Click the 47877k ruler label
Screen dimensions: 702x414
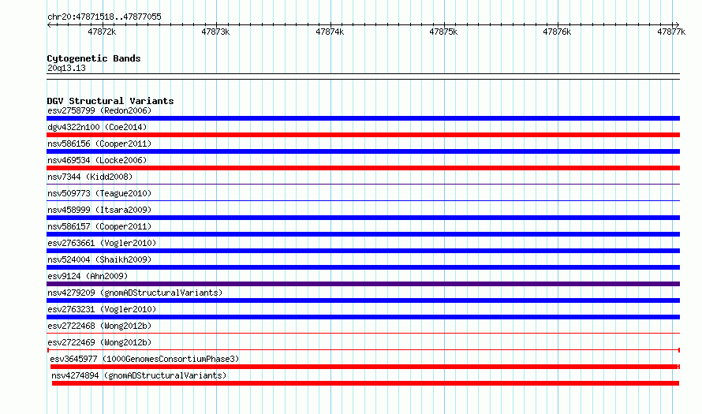click(x=671, y=32)
